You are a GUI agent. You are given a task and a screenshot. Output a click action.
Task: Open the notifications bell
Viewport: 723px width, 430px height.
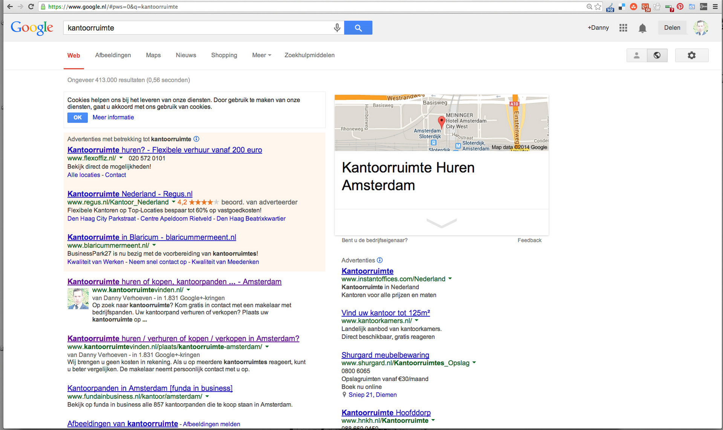(x=642, y=28)
